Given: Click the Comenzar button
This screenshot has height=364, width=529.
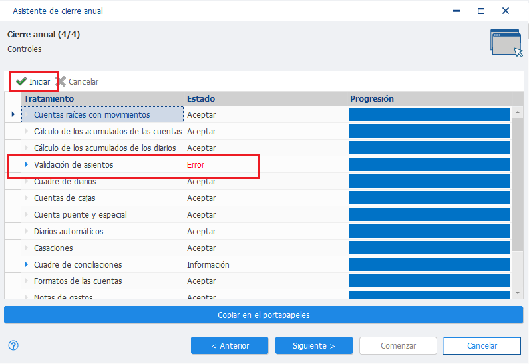Looking at the screenshot, I should pyautogui.click(x=398, y=345).
